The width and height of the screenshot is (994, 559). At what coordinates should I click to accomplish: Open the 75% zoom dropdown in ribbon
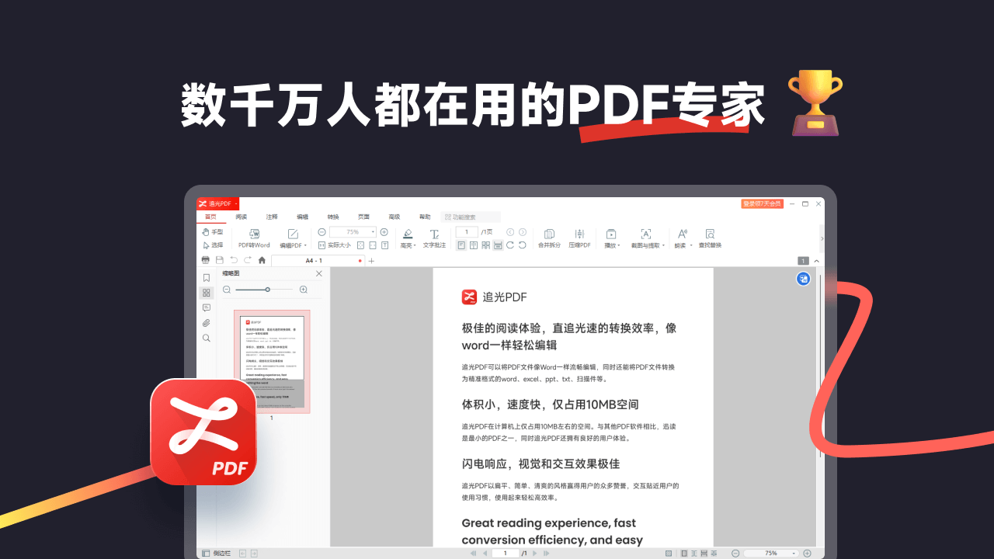373,232
